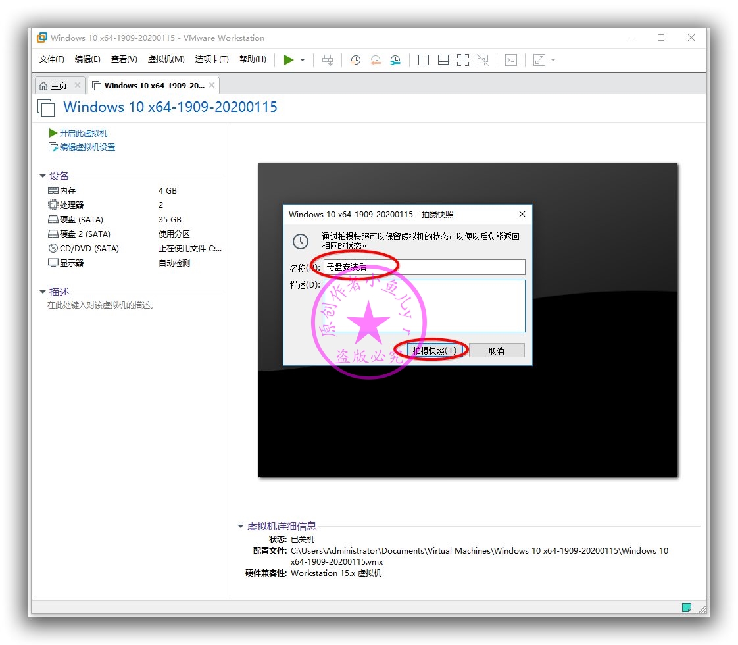Open the stretch display dropdown arrow

point(553,60)
